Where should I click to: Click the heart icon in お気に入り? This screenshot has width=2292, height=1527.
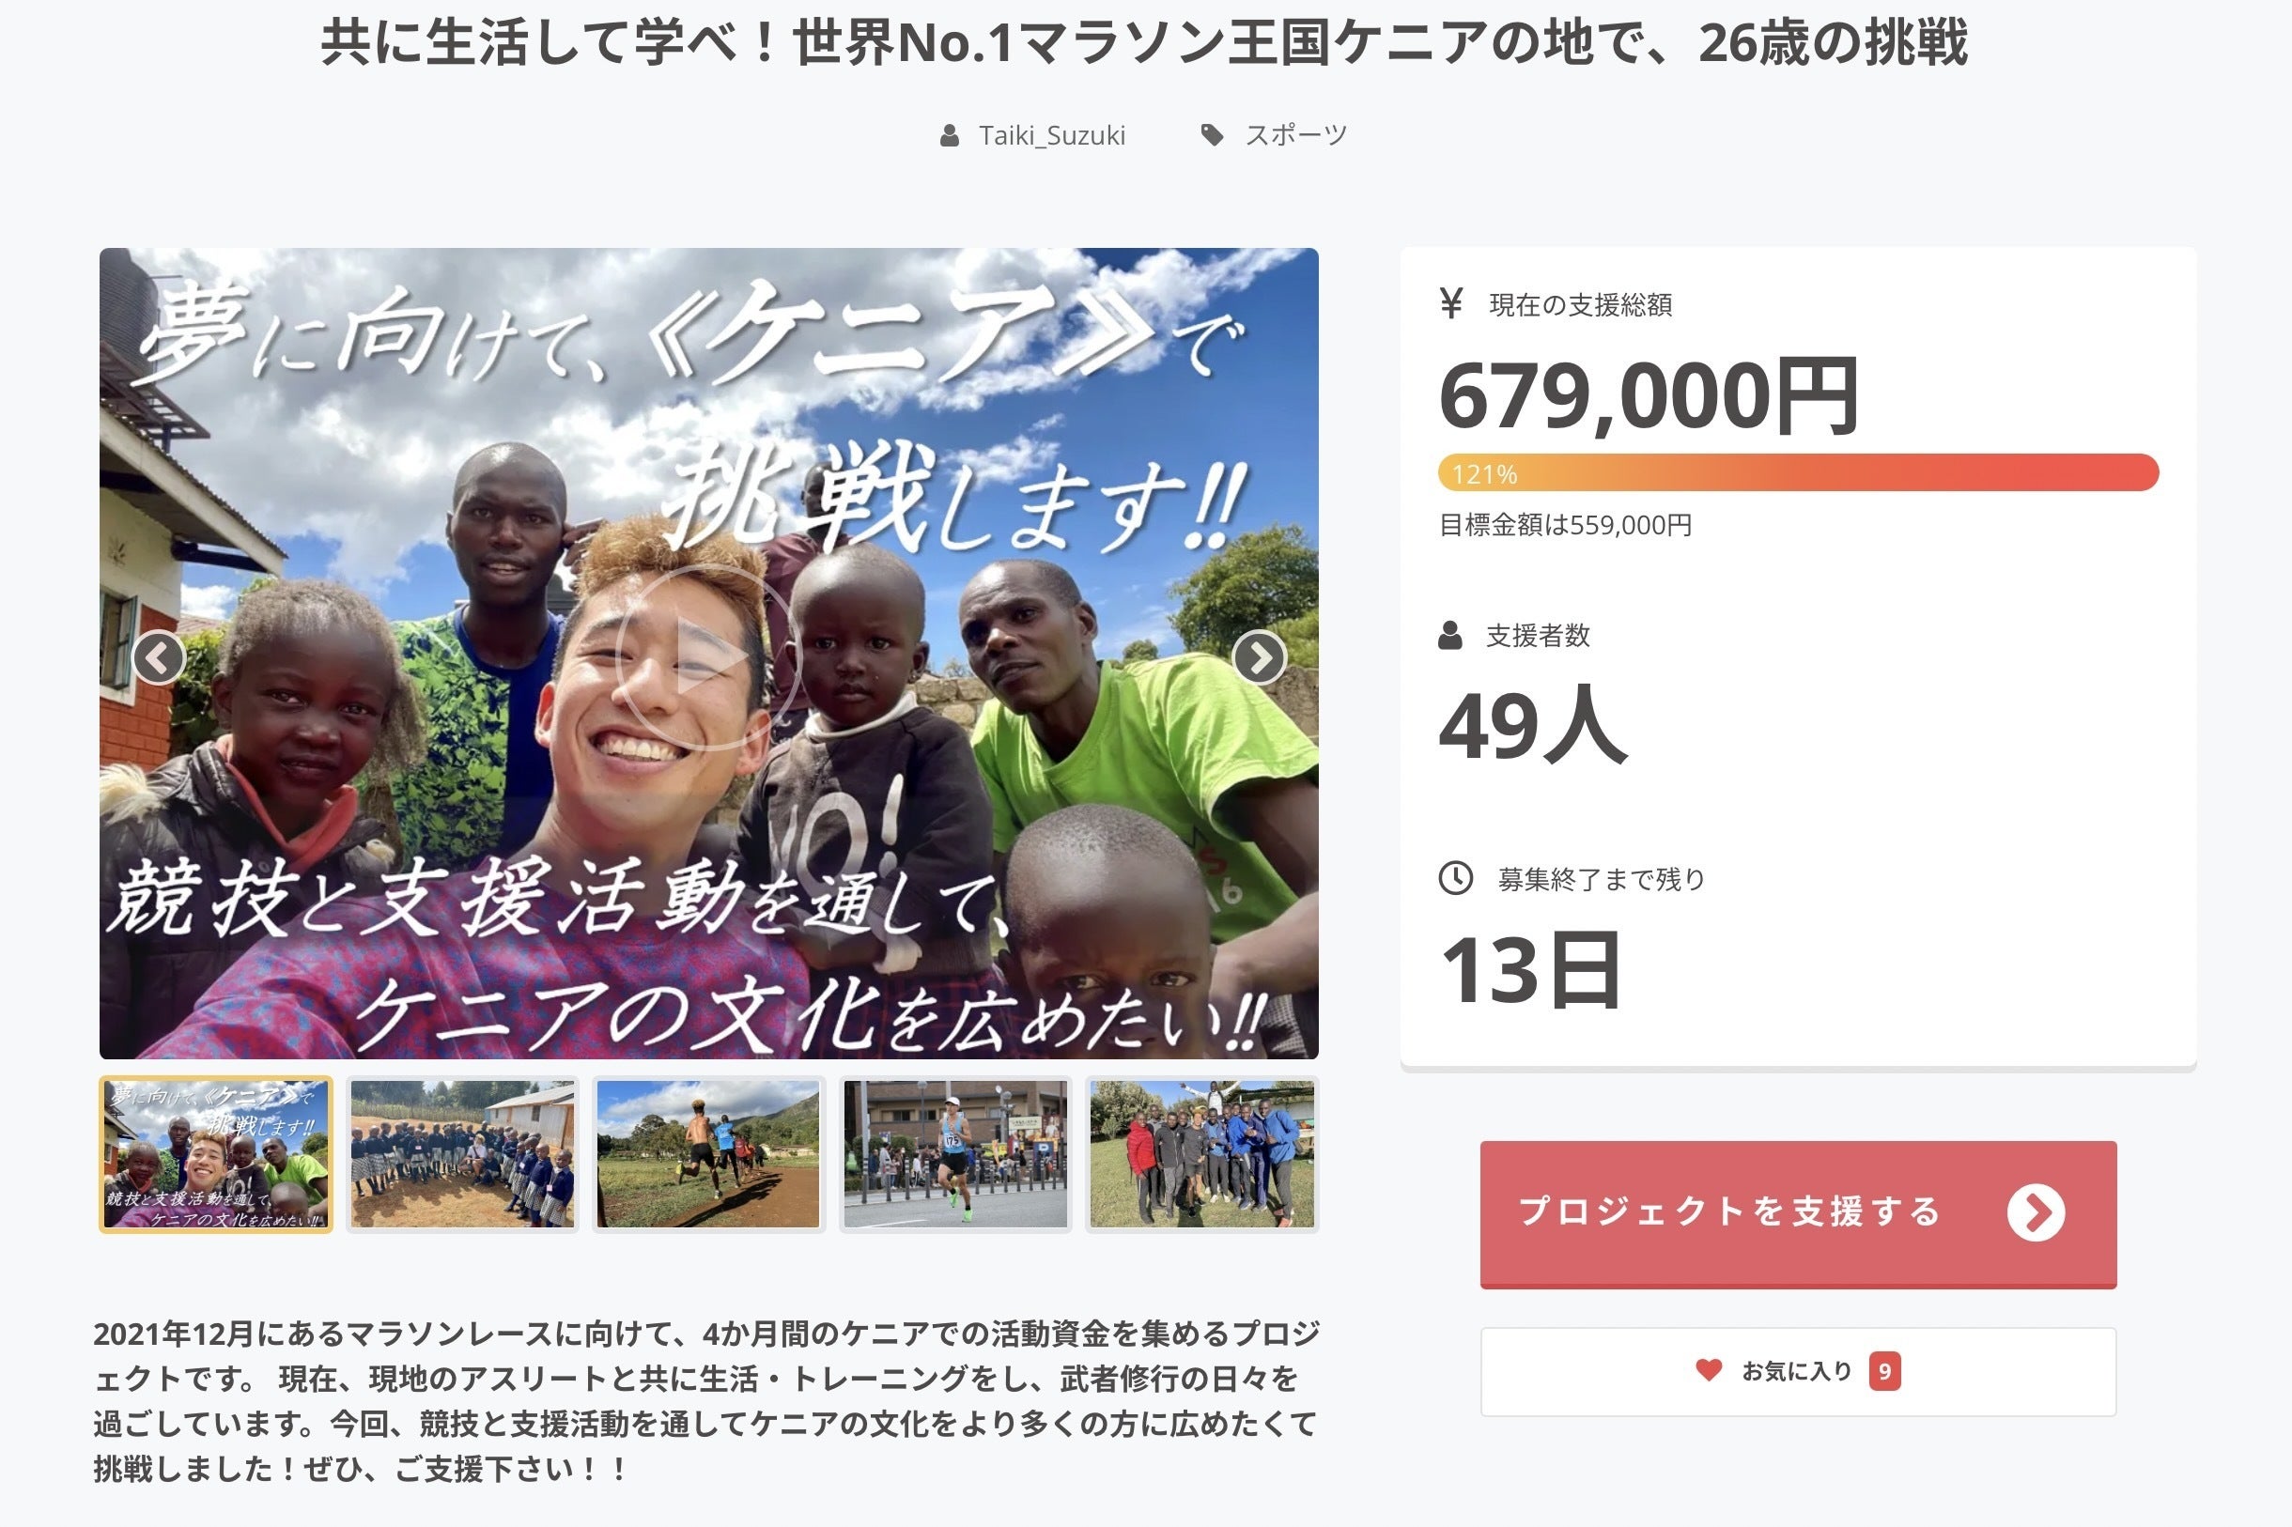(x=1709, y=1369)
